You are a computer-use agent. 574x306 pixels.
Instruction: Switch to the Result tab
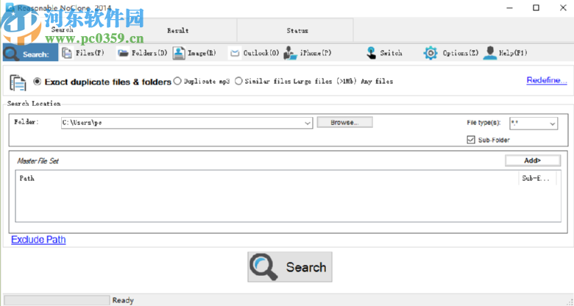[x=178, y=31]
